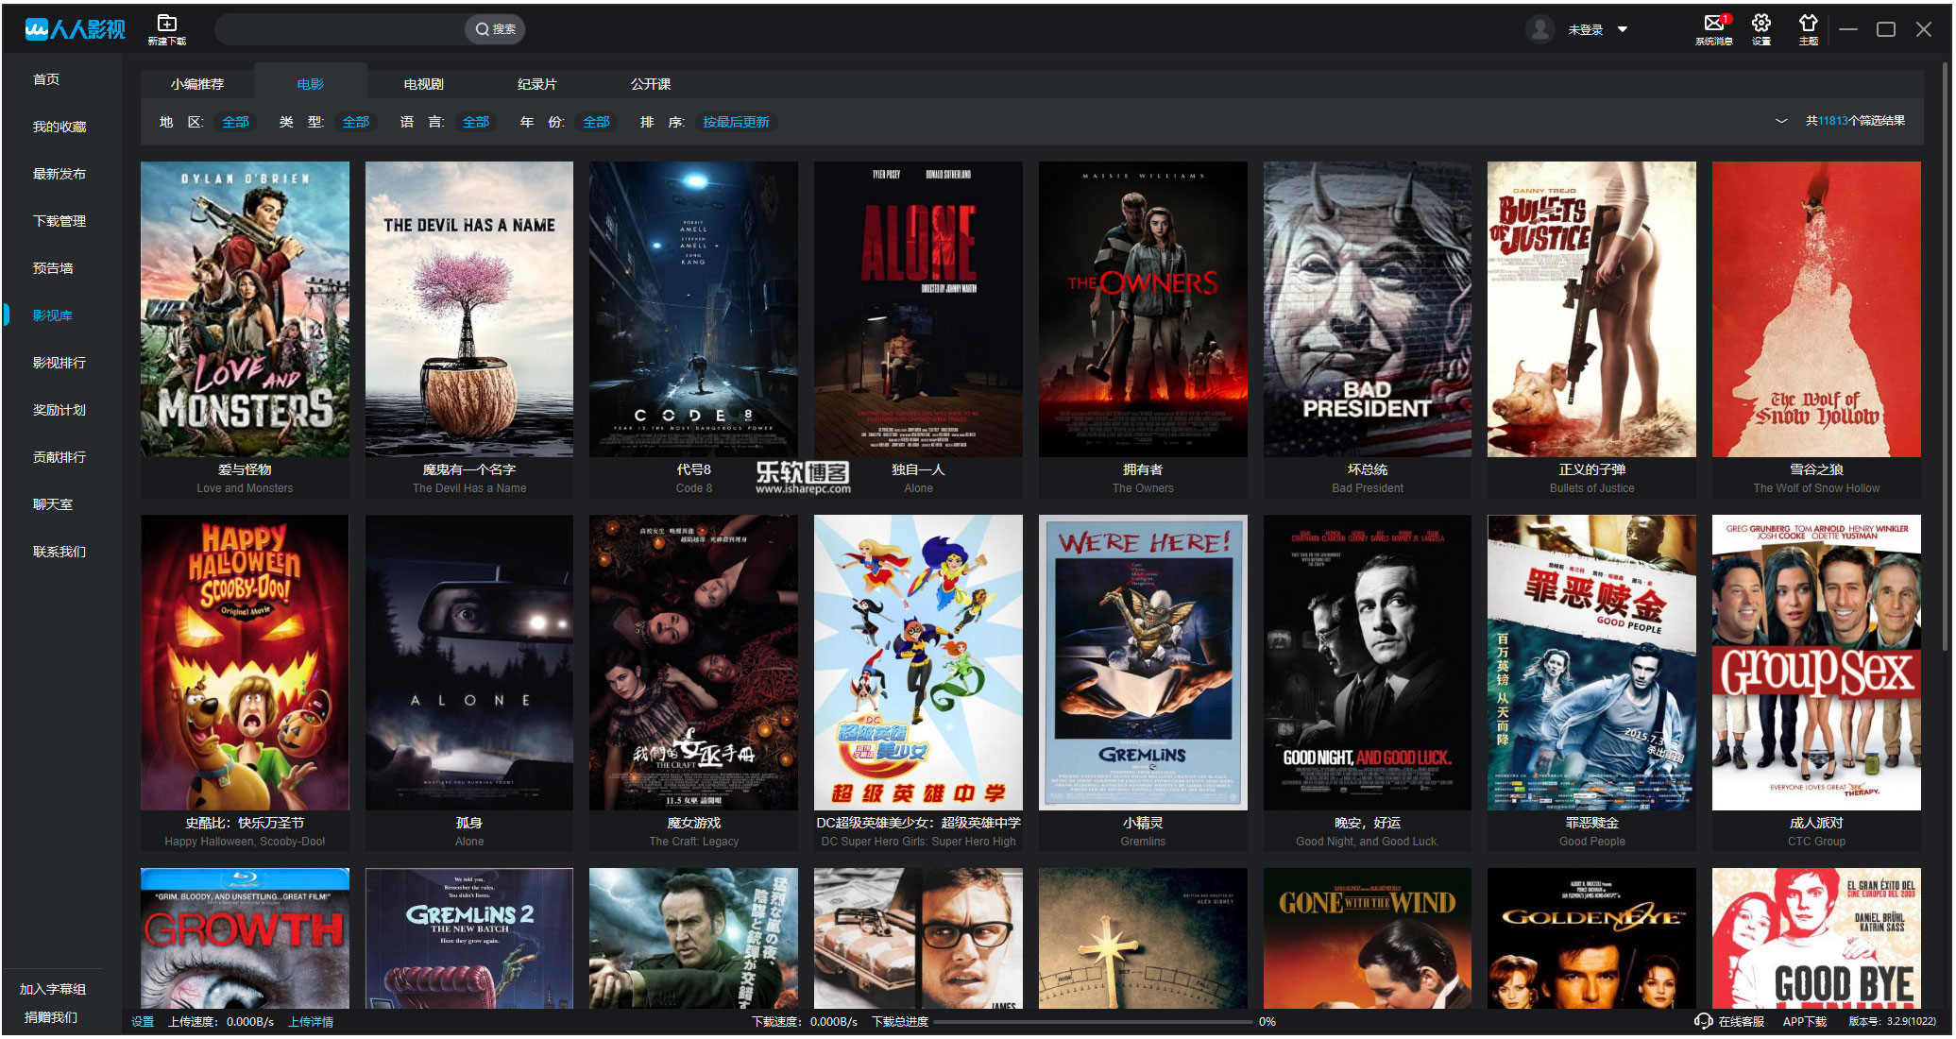Open The Wolf of Snow Hollow poster
This screenshot has width=1956, height=1039.
click(1816, 309)
